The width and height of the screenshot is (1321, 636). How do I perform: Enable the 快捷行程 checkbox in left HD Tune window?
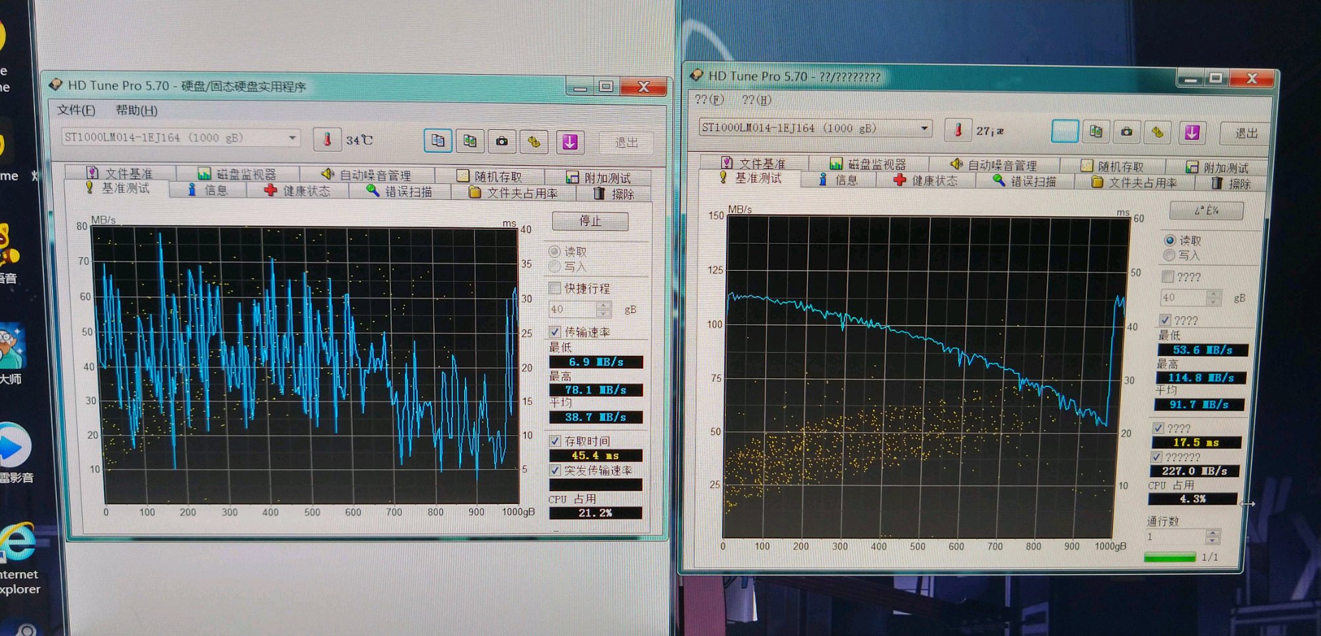click(555, 288)
